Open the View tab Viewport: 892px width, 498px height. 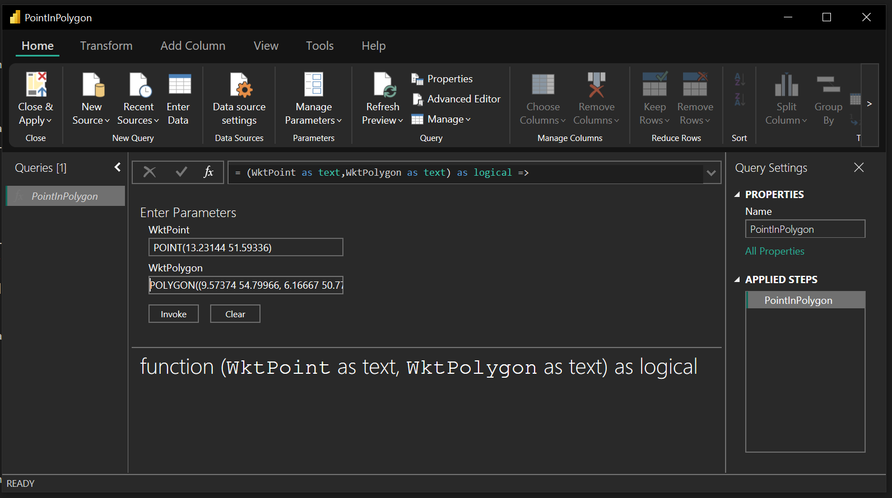click(266, 46)
